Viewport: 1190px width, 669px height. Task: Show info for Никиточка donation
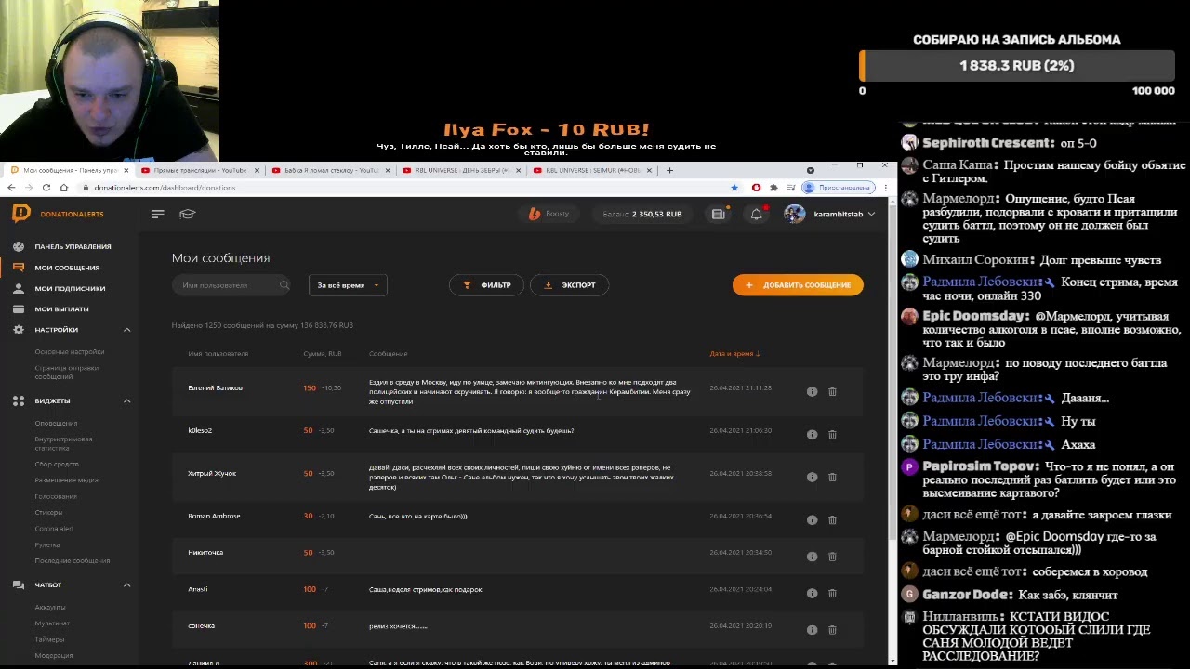point(812,556)
